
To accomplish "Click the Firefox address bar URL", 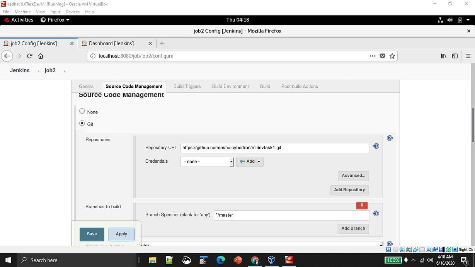I will (136, 56).
